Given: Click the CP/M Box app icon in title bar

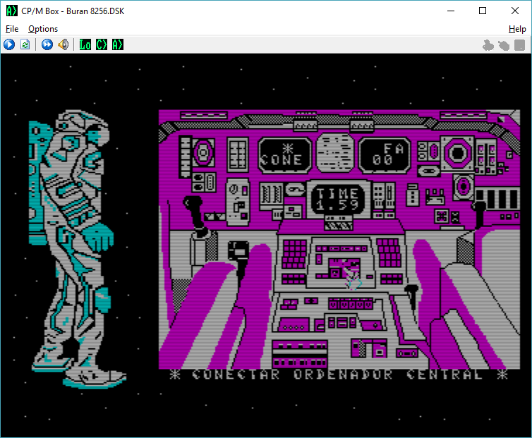Looking at the screenshot, I should click(11, 11).
